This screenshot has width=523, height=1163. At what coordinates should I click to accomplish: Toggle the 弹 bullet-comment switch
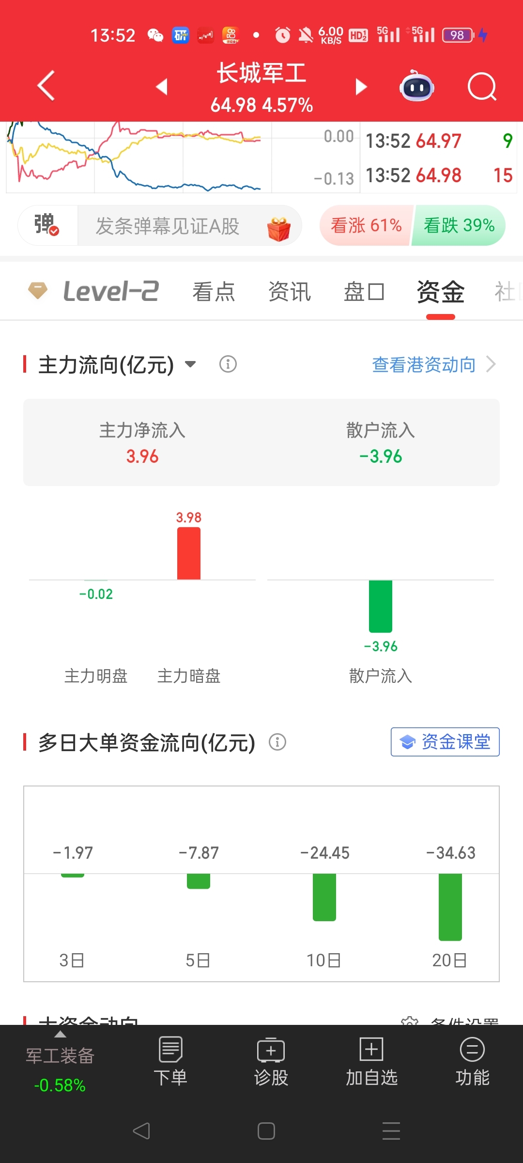pyautogui.click(x=47, y=225)
